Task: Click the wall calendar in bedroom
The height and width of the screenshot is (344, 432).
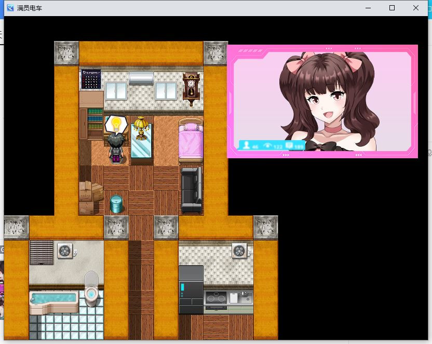Action: [91, 79]
